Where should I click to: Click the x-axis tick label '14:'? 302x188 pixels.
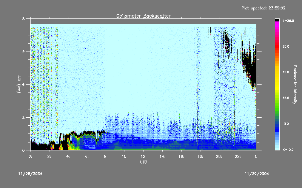162,156
